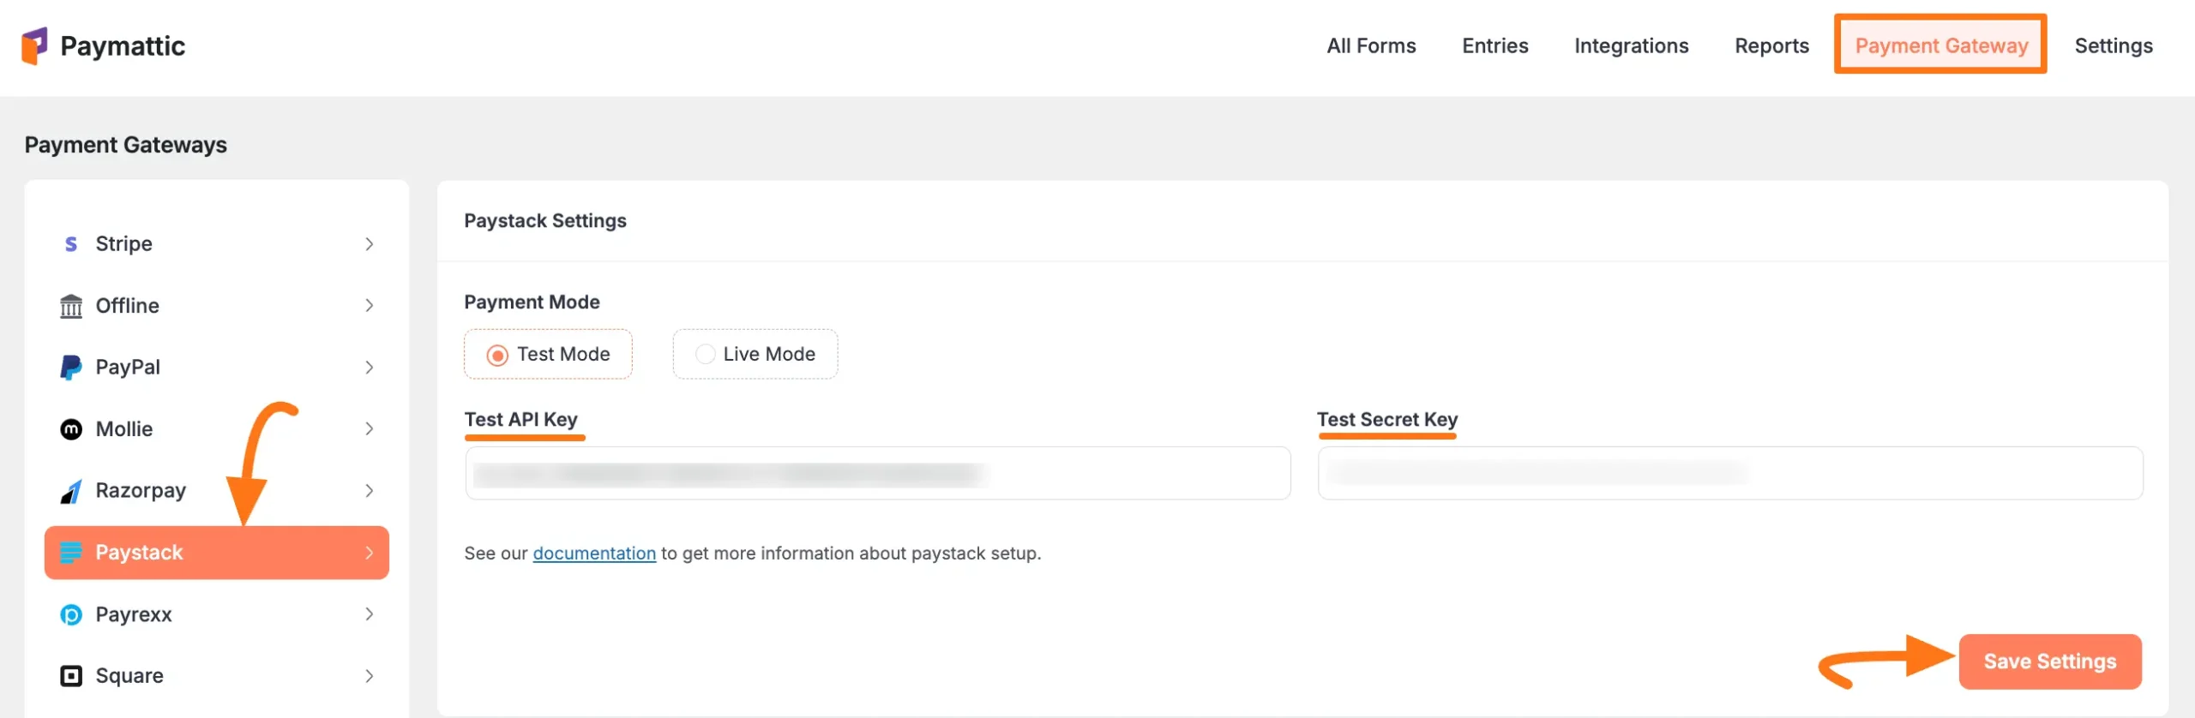Open the All Forms tab
The image size is (2195, 718).
pos(1371,45)
